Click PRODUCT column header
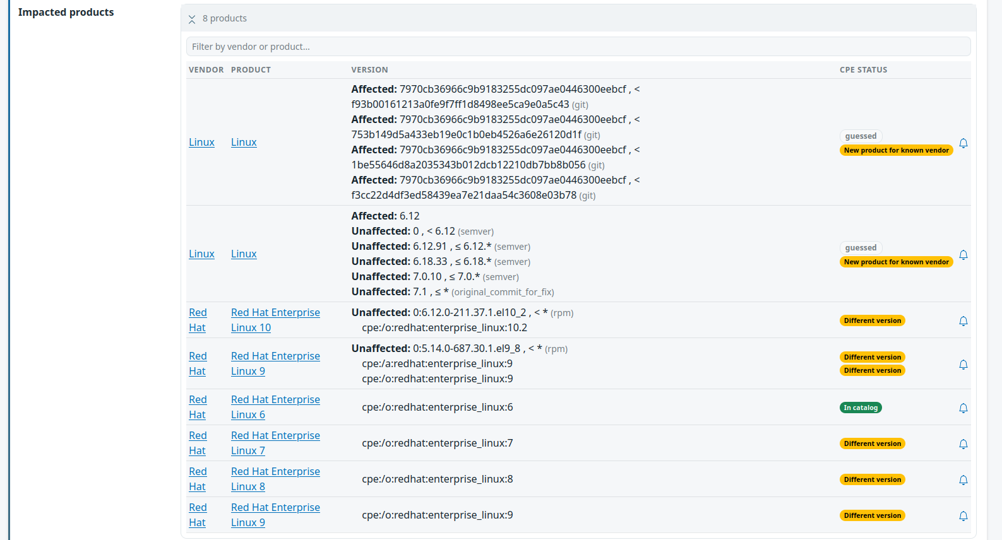 pos(251,70)
